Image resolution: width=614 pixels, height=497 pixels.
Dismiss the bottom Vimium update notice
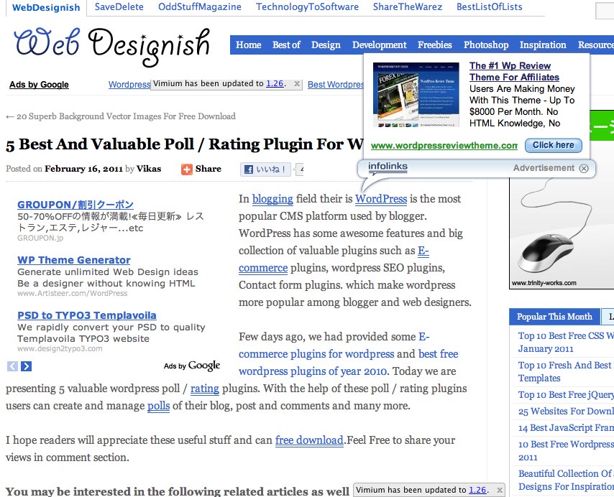click(500, 490)
